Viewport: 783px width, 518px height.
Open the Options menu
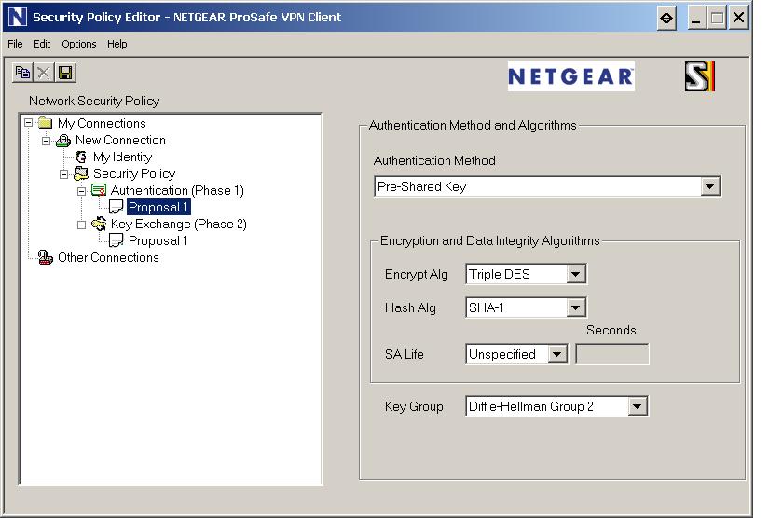click(79, 44)
